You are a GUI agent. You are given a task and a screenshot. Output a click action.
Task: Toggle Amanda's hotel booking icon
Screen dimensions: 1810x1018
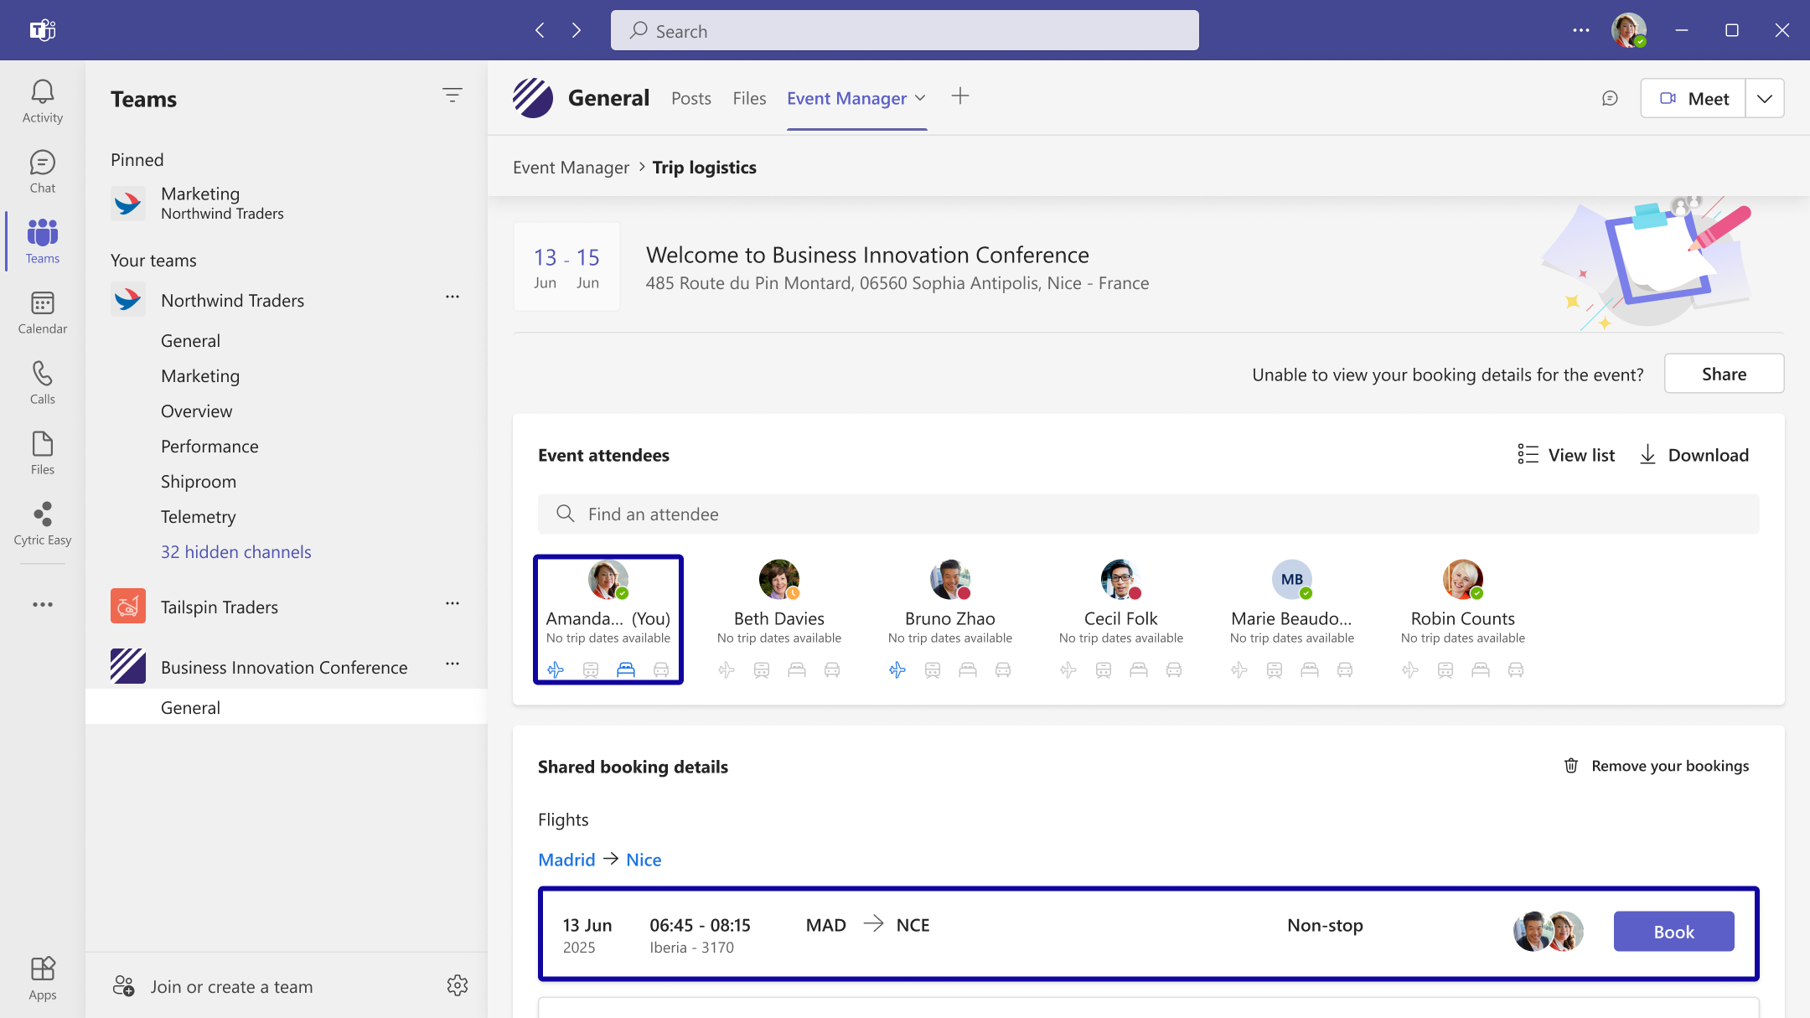[626, 669]
